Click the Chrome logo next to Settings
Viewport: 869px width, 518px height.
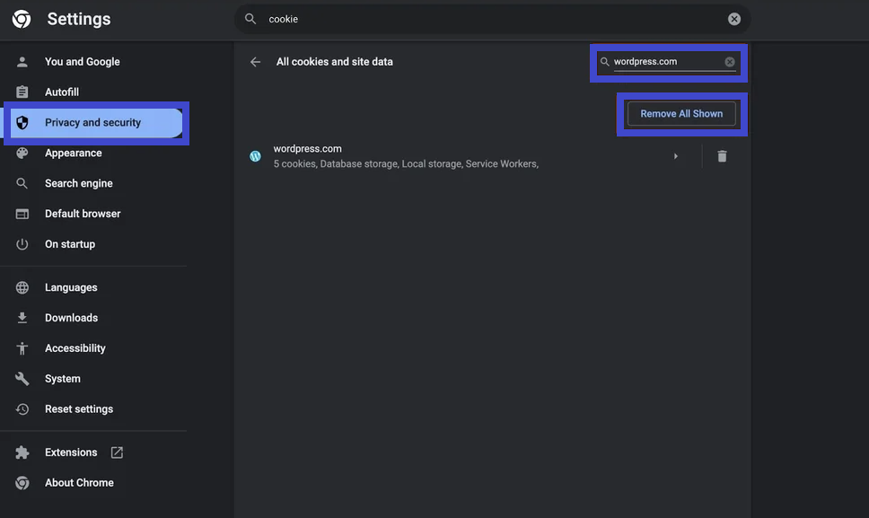(x=22, y=19)
